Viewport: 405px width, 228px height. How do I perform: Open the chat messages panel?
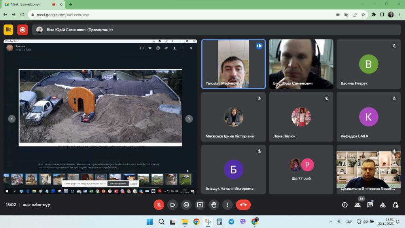coord(370,205)
